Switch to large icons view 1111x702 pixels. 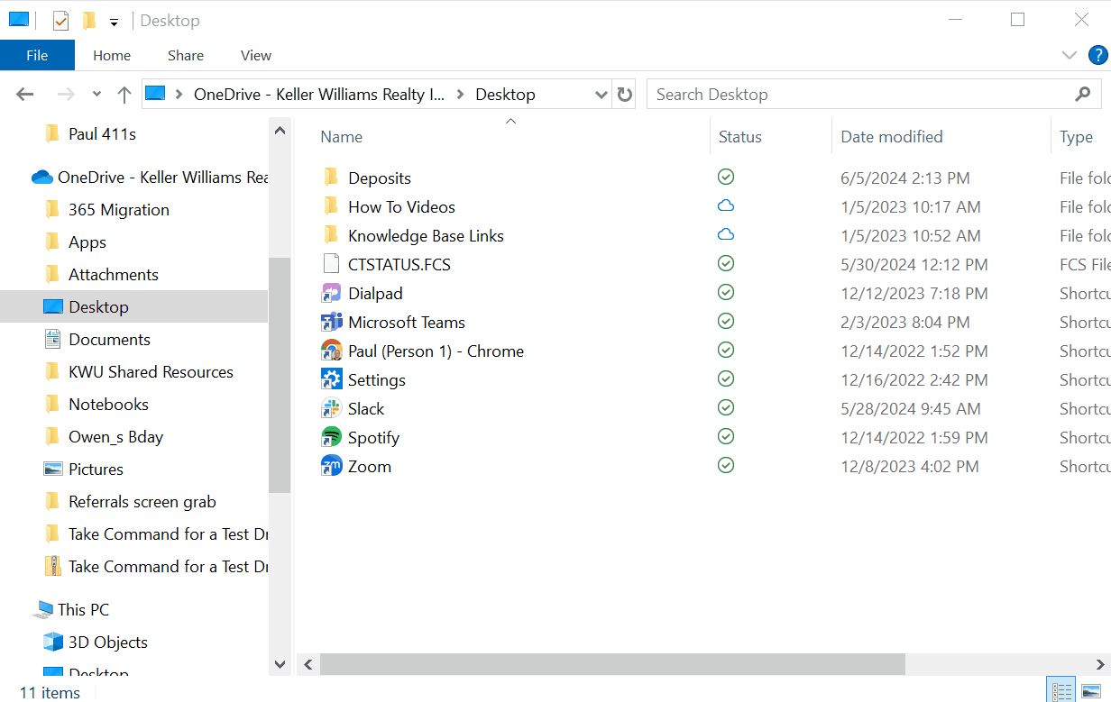coord(1091,689)
